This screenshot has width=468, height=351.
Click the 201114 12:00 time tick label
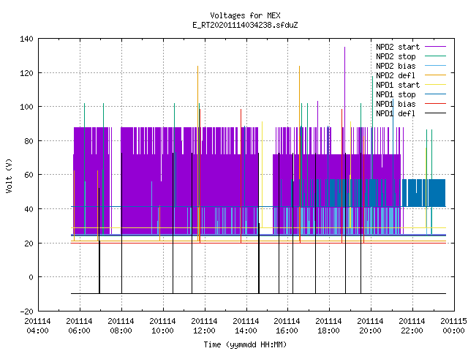tap(205, 326)
